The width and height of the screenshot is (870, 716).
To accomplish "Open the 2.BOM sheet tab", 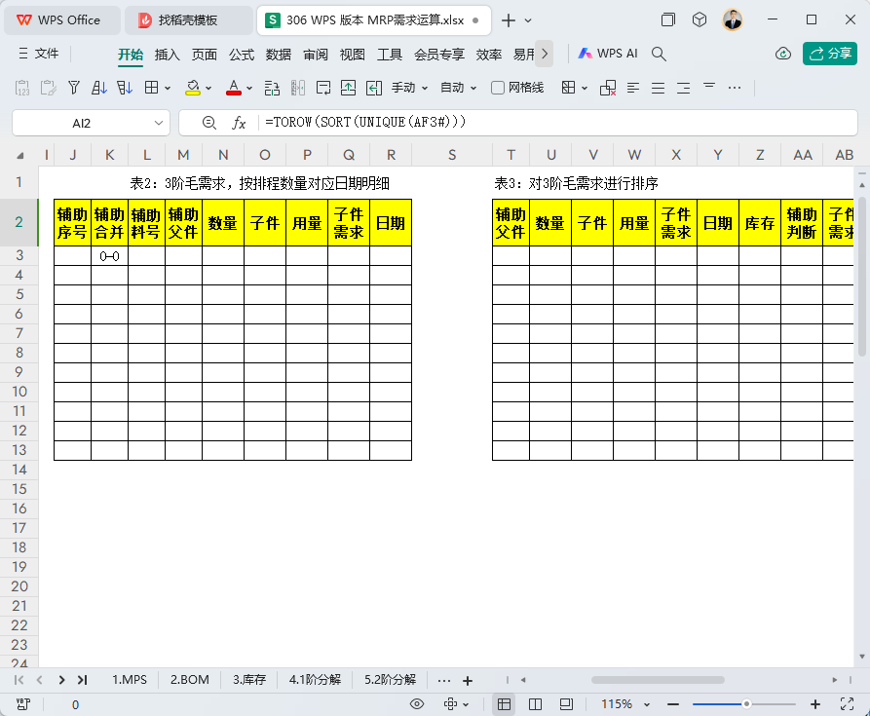I will 189,680.
